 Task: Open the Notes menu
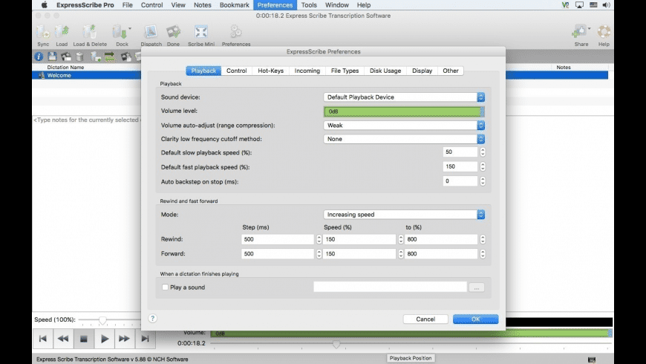(x=202, y=5)
